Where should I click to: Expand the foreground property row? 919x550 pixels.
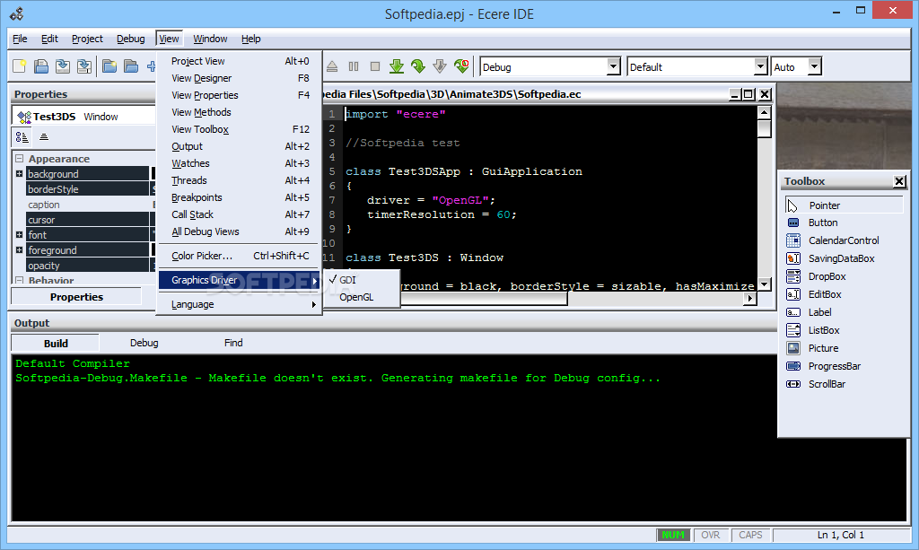click(20, 250)
